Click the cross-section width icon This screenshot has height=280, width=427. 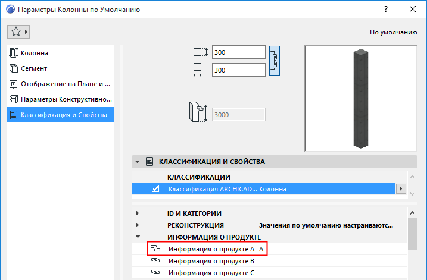(x=198, y=70)
